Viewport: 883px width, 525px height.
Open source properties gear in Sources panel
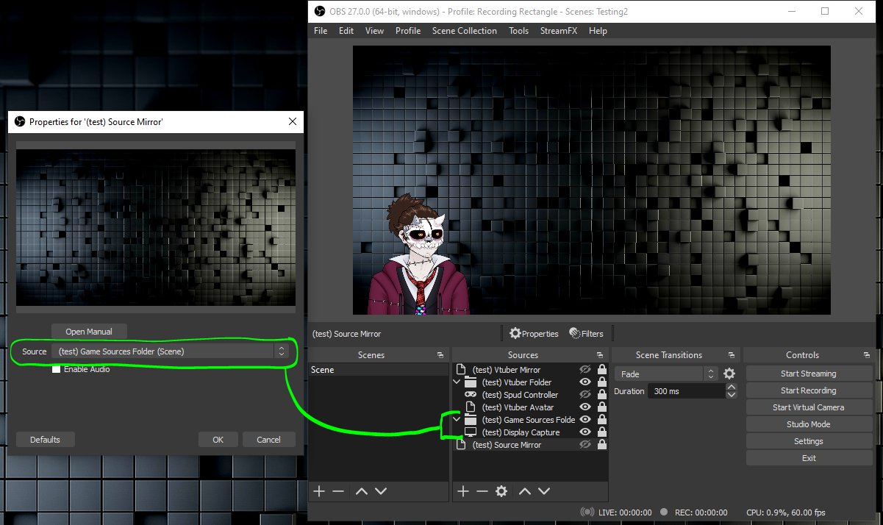501,491
